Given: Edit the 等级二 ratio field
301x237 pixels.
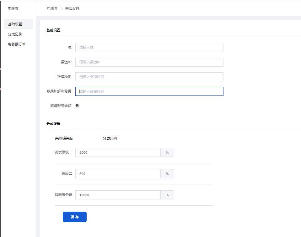Looking at the screenshot, I should (118, 174).
